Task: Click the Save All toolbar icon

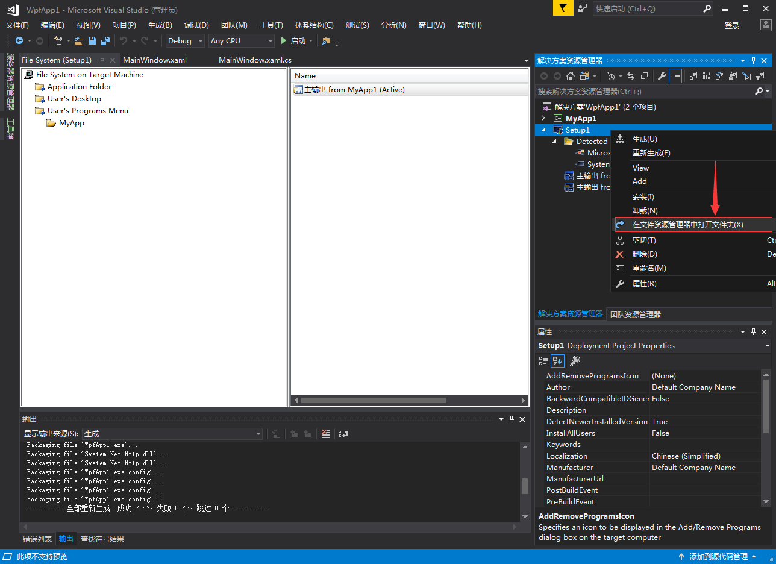Action: 105,41
